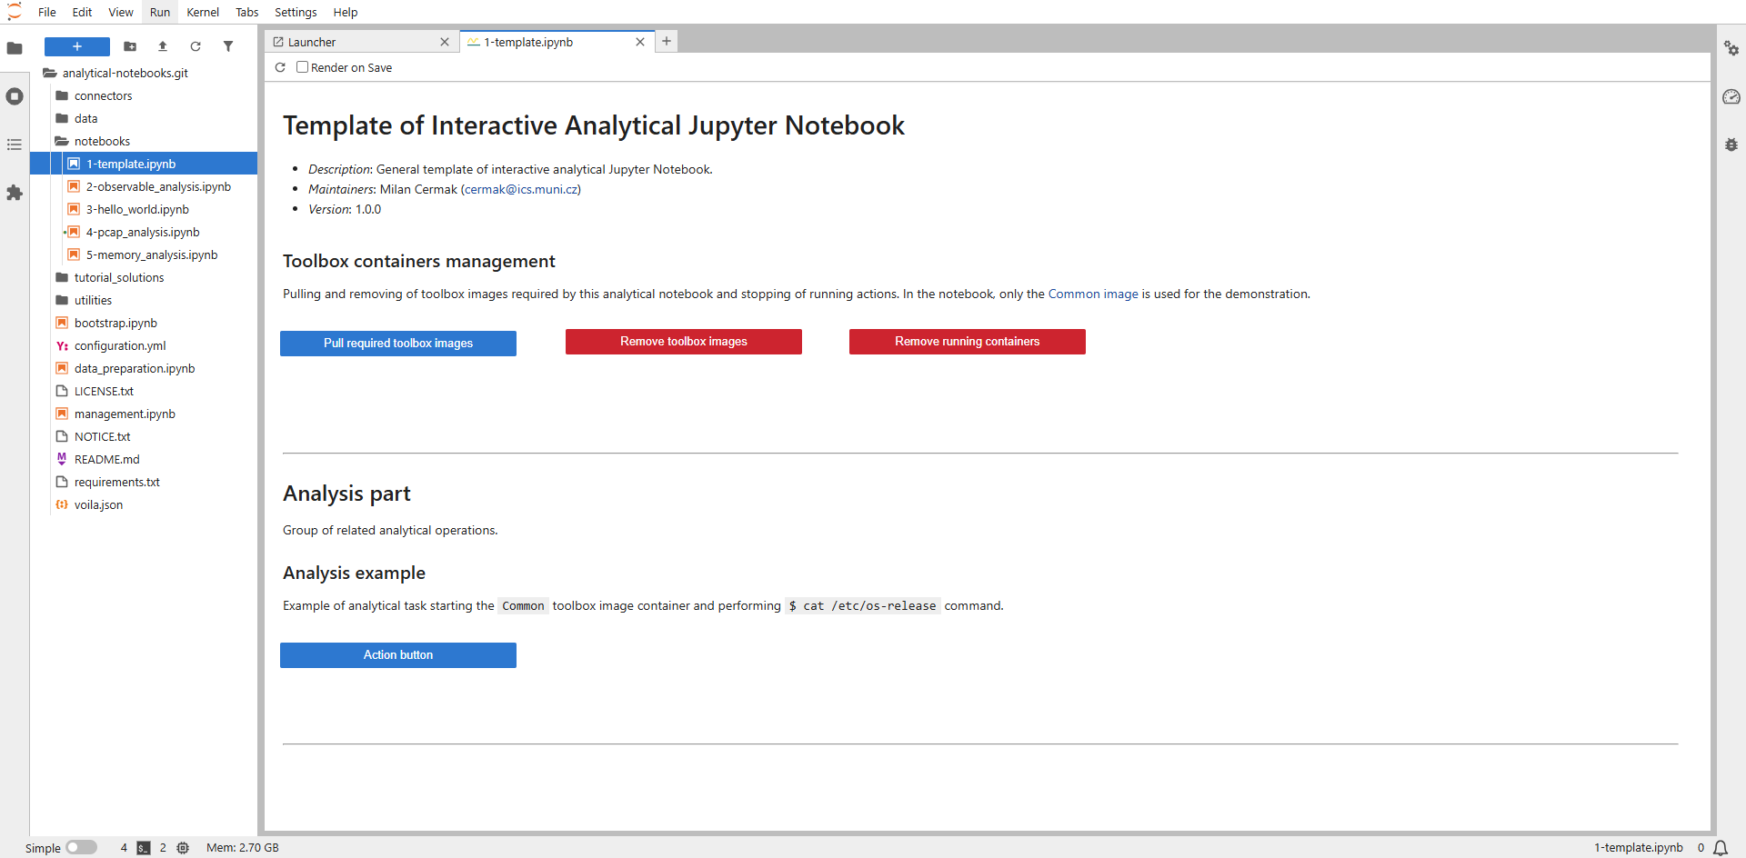1746x858 pixels.
Task: Open the extension manager icon
Action: point(15,193)
